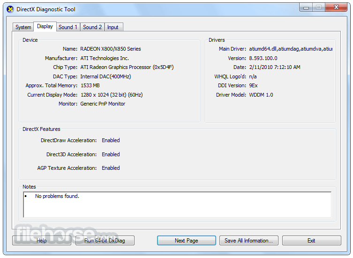The image size is (353, 258).
Task: Click AGP Texture Acceleration 'Enabled' value
Action: pyautogui.click(x=111, y=168)
